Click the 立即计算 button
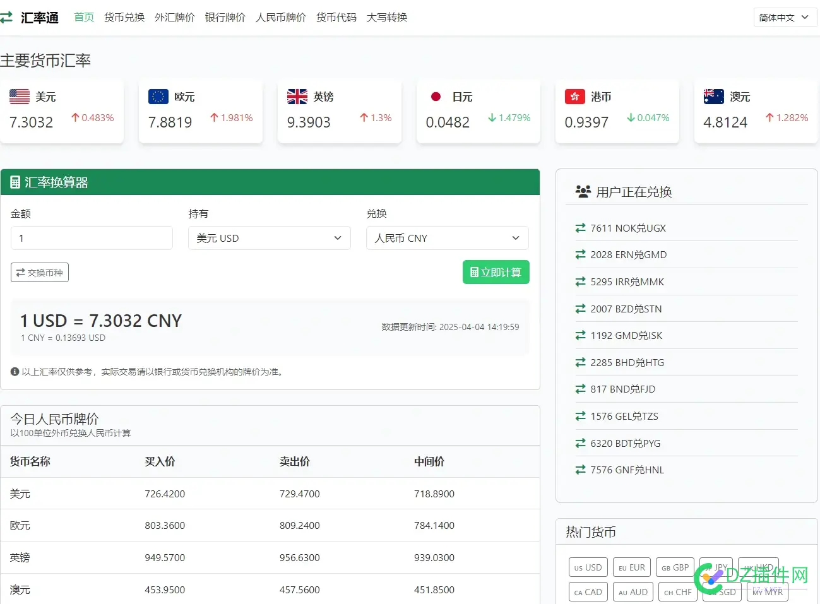The width and height of the screenshot is (820, 604). [x=496, y=272]
